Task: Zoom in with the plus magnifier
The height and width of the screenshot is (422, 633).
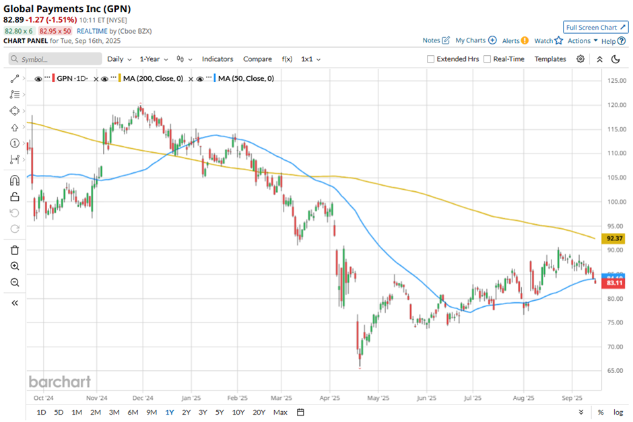Action: tap(15, 267)
